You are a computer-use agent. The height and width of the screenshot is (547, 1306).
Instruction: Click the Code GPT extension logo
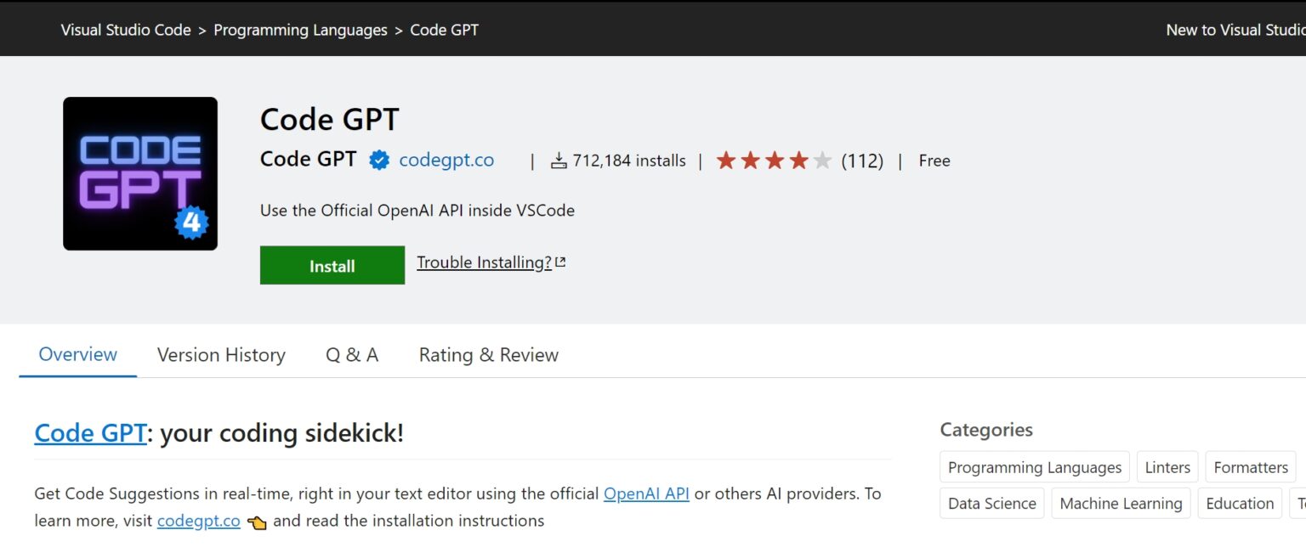[140, 173]
